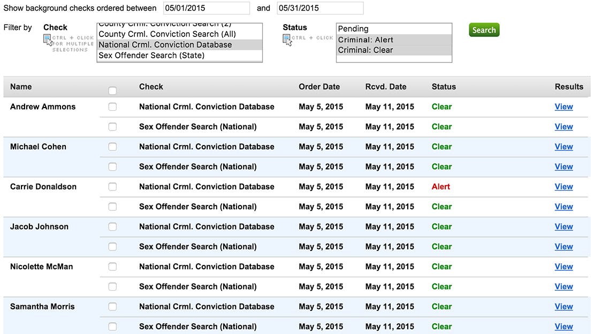Click the Ctrl+Click hint icon beside Status
Viewport: 594px width, 334px height.
point(287,40)
